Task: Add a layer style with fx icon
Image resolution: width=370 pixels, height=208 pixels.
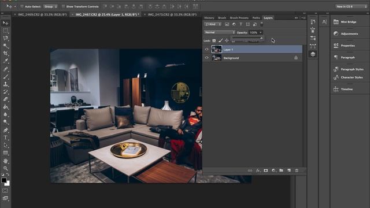Action: pyautogui.click(x=258, y=170)
